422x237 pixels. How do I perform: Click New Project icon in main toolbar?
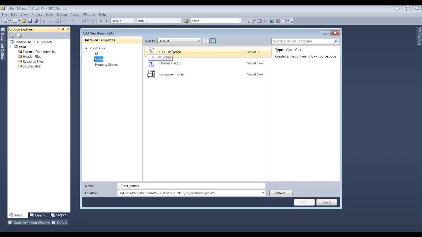[6, 21]
